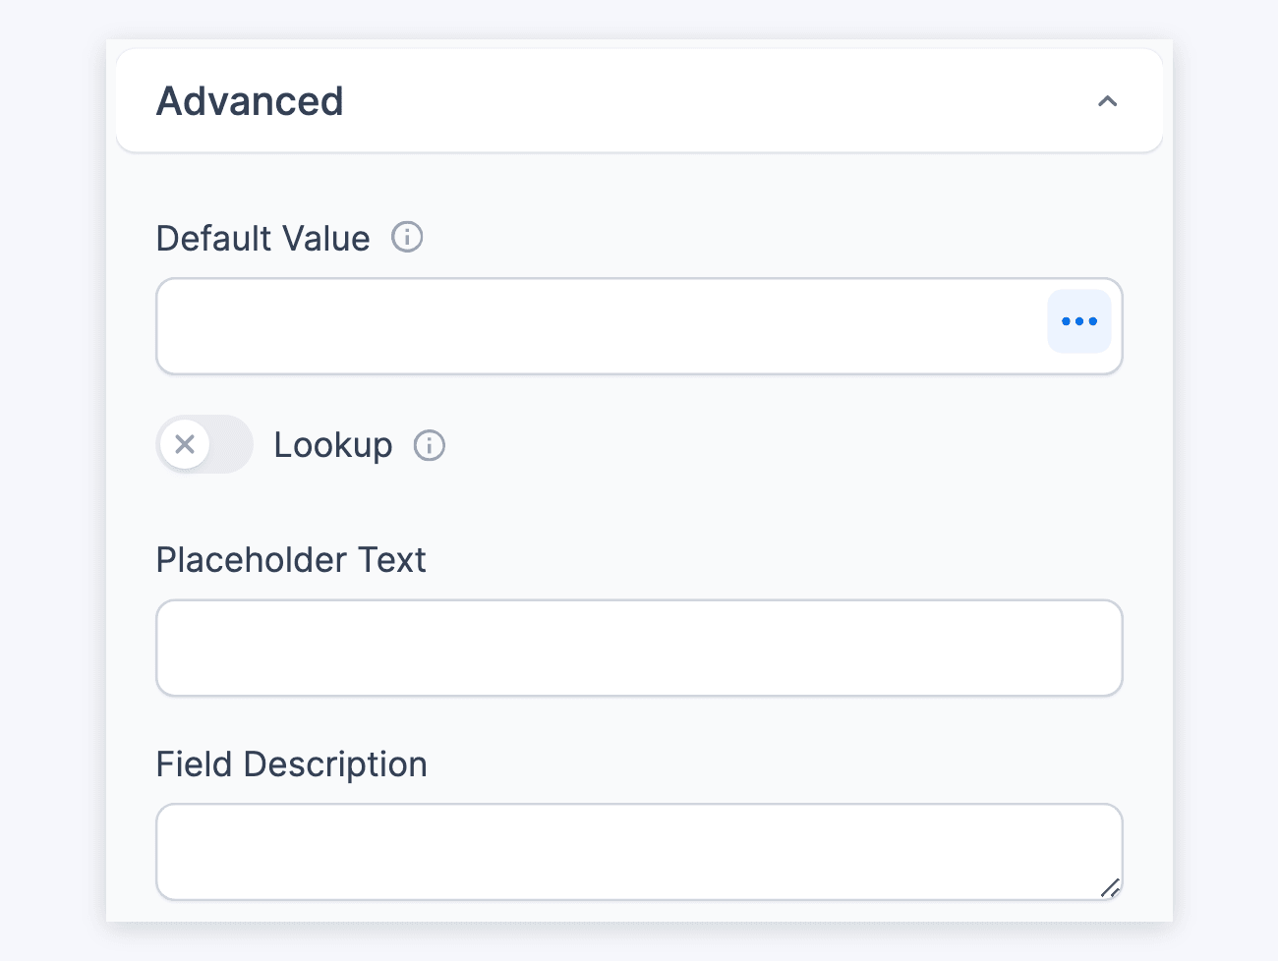Click the Placeholder Text label
The width and height of the screenshot is (1278, 961).
pos(291,560)
